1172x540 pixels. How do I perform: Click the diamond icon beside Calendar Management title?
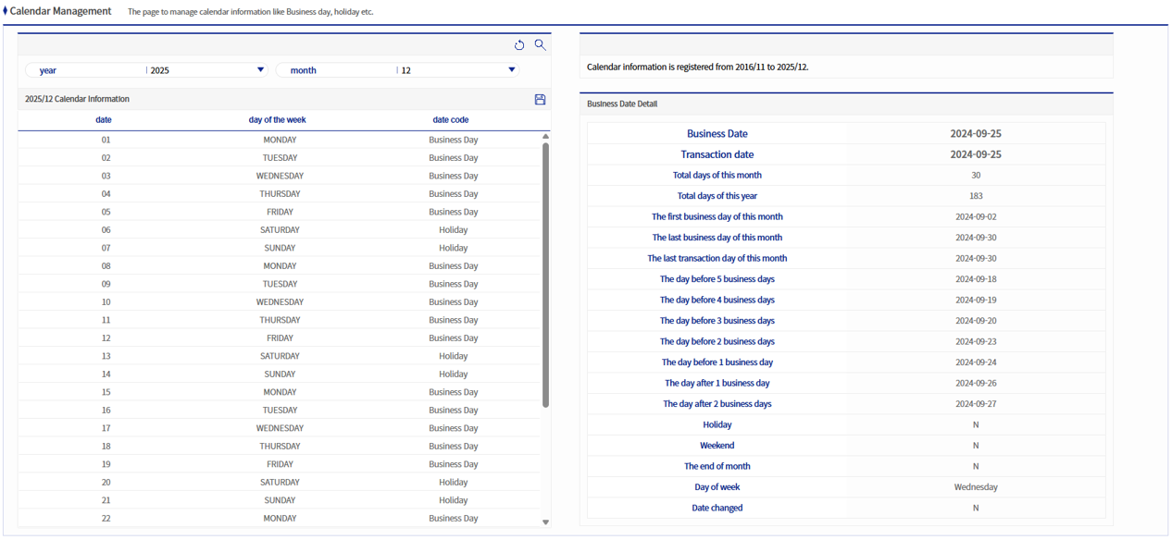point(6,11)
